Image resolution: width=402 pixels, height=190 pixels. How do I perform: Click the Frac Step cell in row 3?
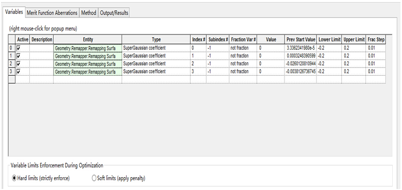click(x=376, y=72)
